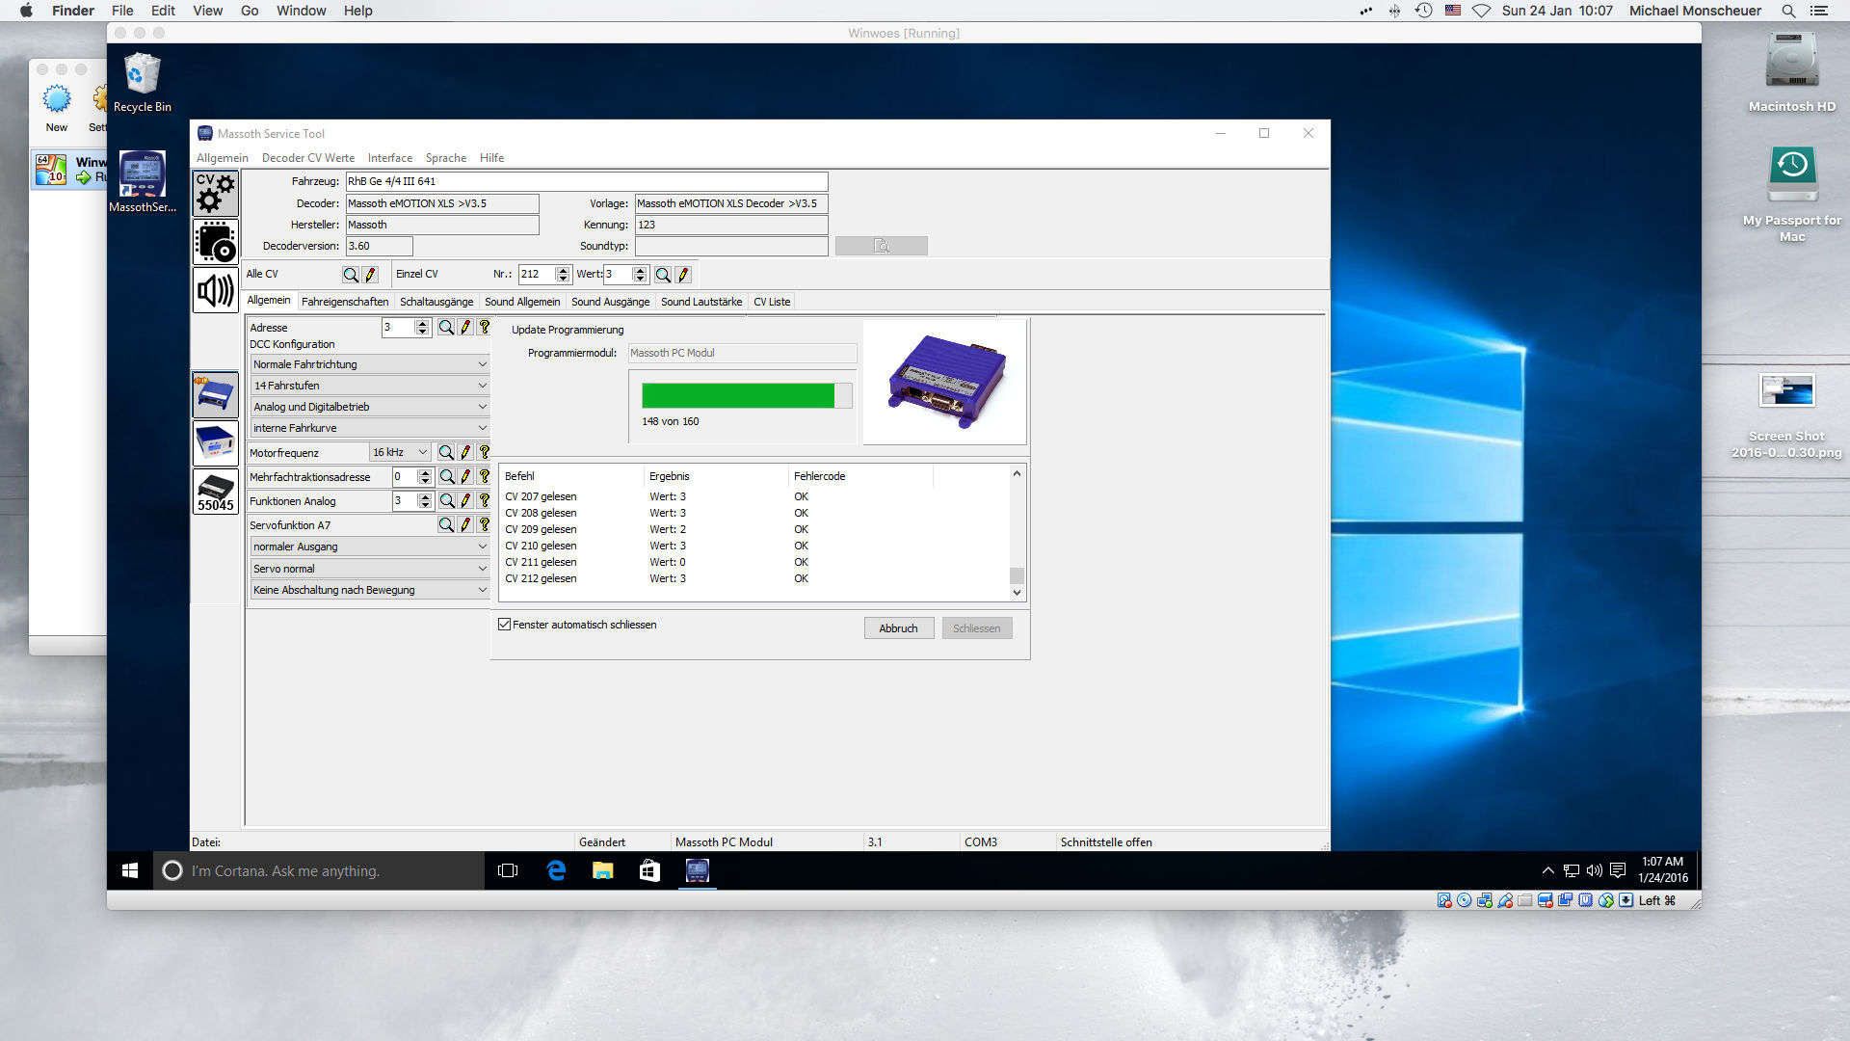This screenshot has width=1850, height=1041.
Task: Open Microsoft Edge from the Windows taskbar
Action: tap(556, 870)
